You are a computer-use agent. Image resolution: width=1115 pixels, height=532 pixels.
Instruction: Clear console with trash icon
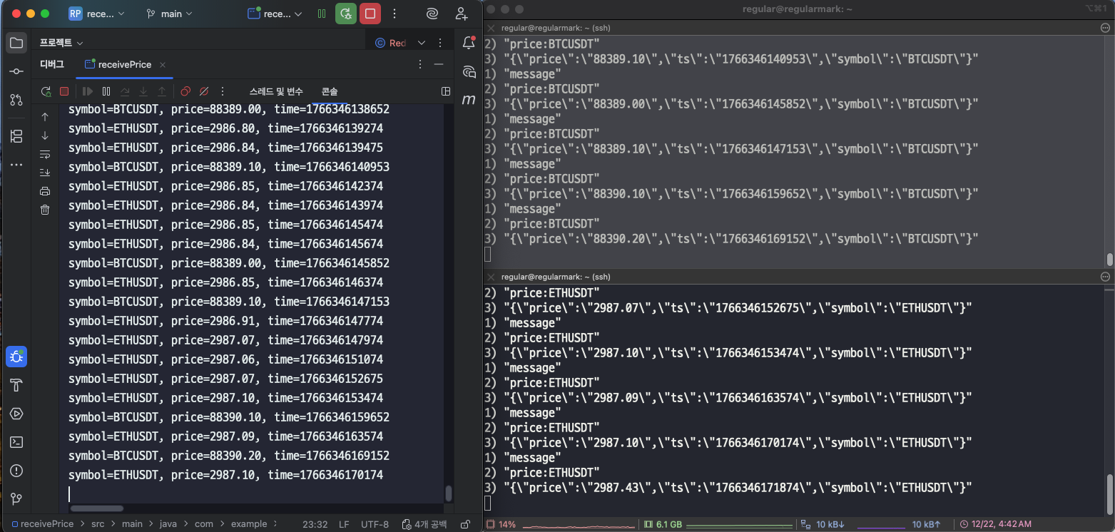click(x=45, y=210)
